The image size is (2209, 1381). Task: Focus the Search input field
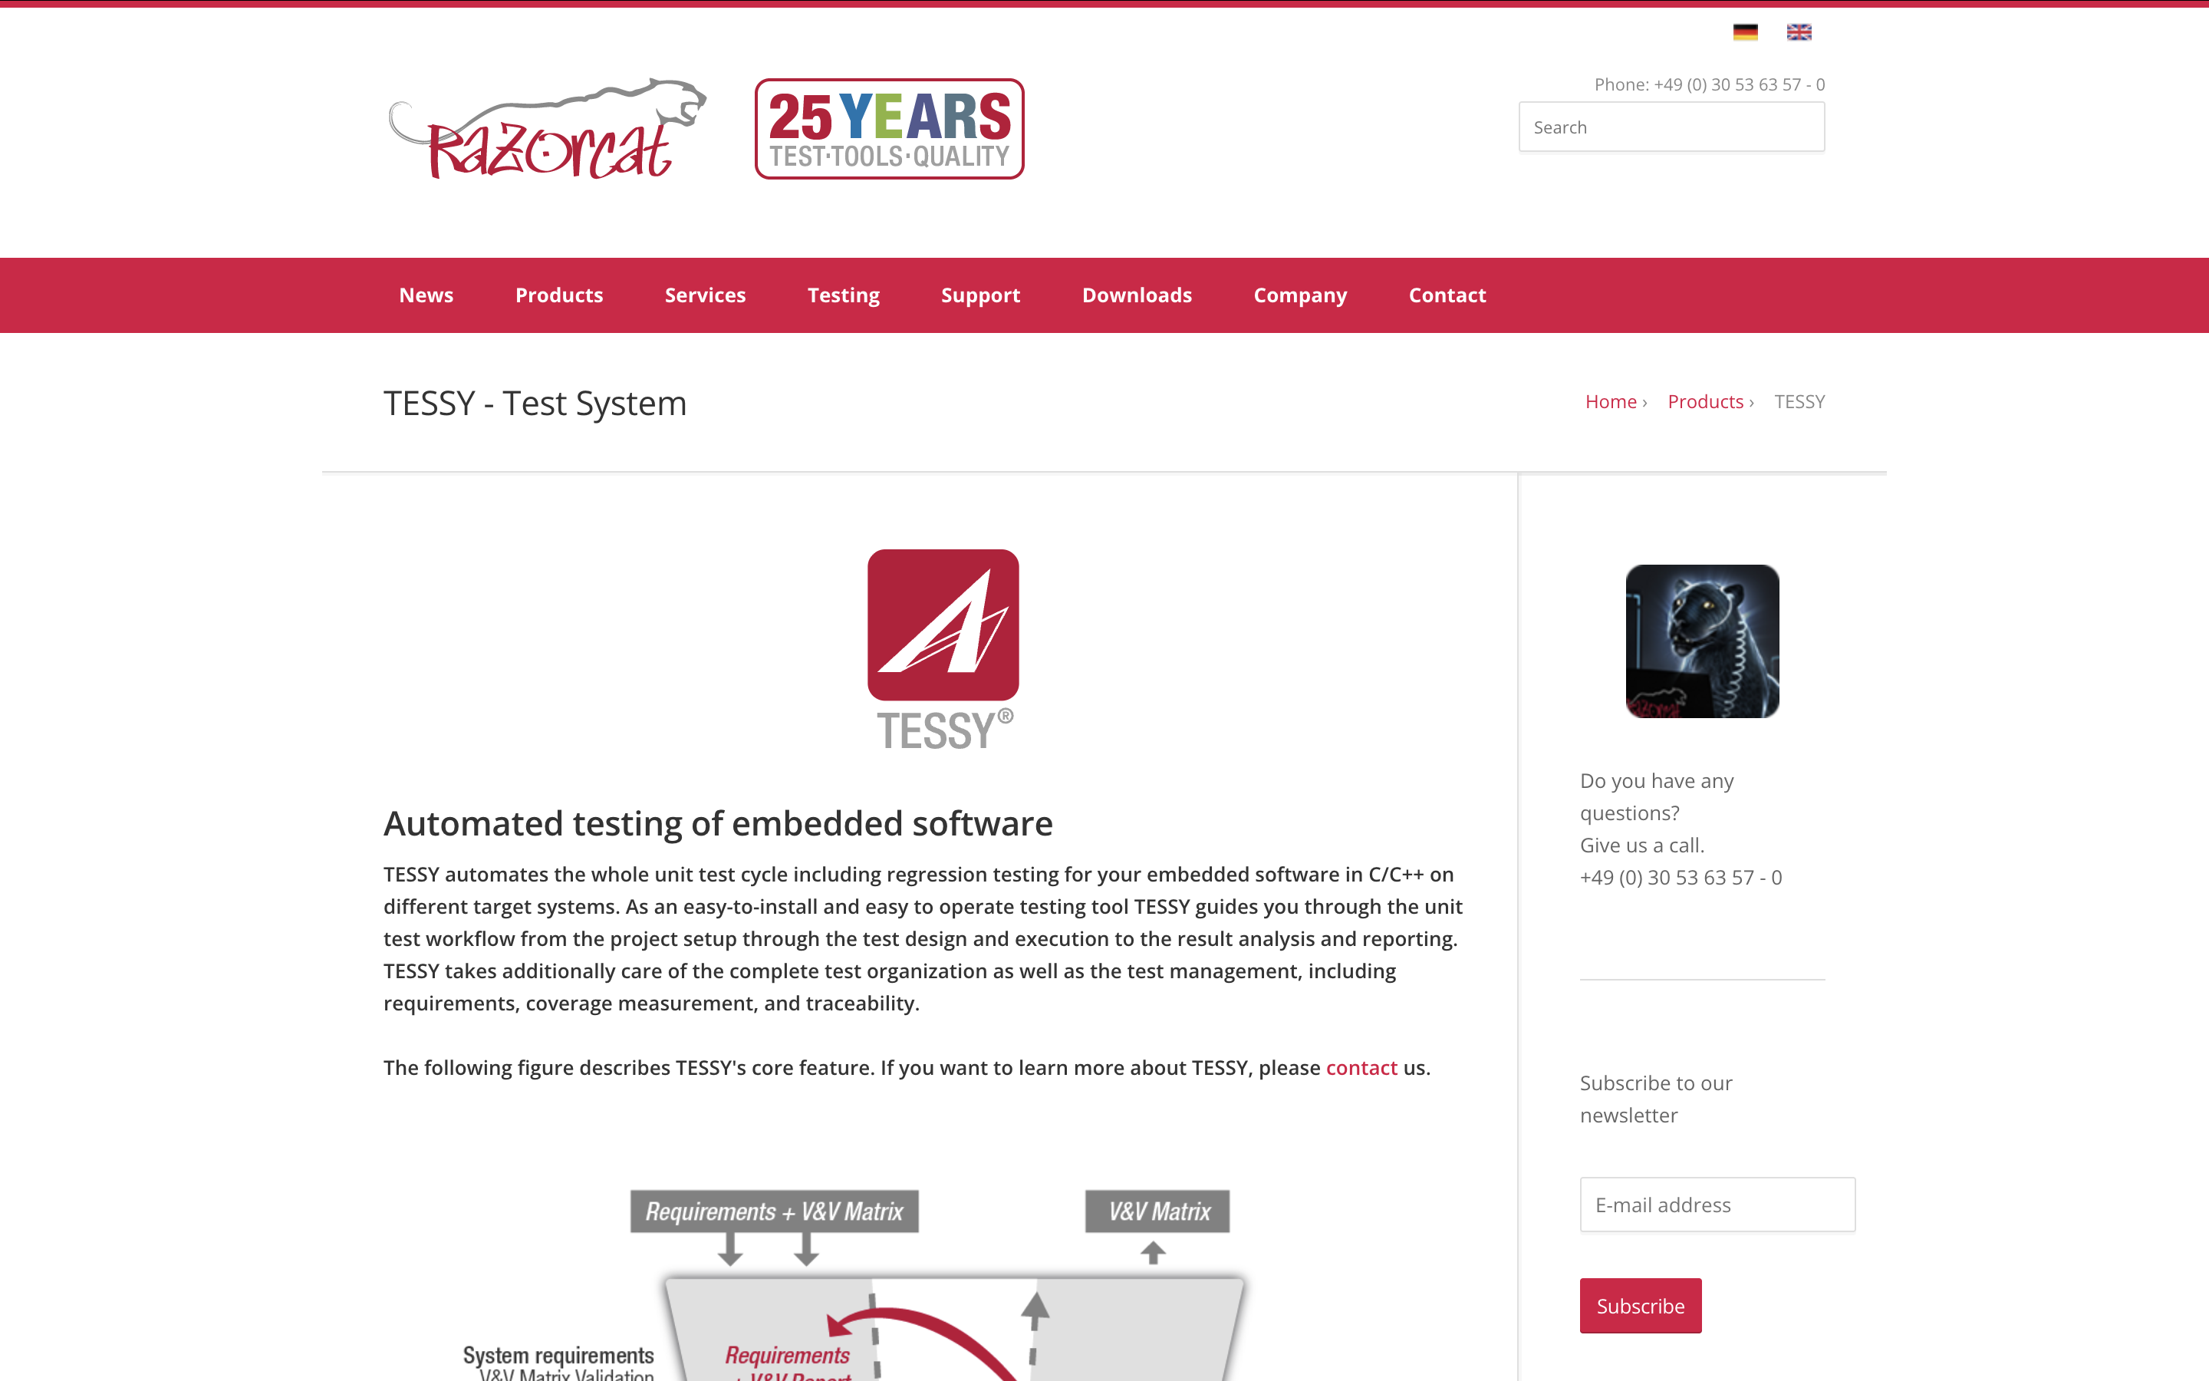1671,127
